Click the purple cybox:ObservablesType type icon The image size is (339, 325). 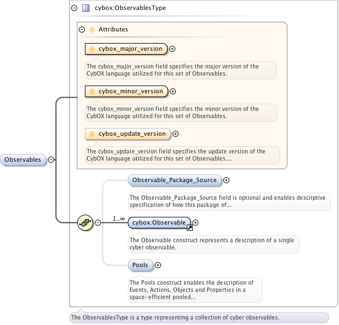(x=85, y=8)
